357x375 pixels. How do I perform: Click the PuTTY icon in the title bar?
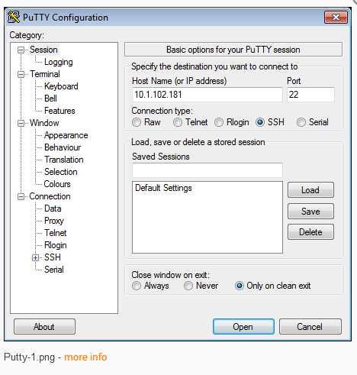(x=14, y=18)
